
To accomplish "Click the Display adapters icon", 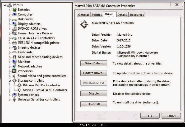I will pyautogui.click(x=14, y=24).
